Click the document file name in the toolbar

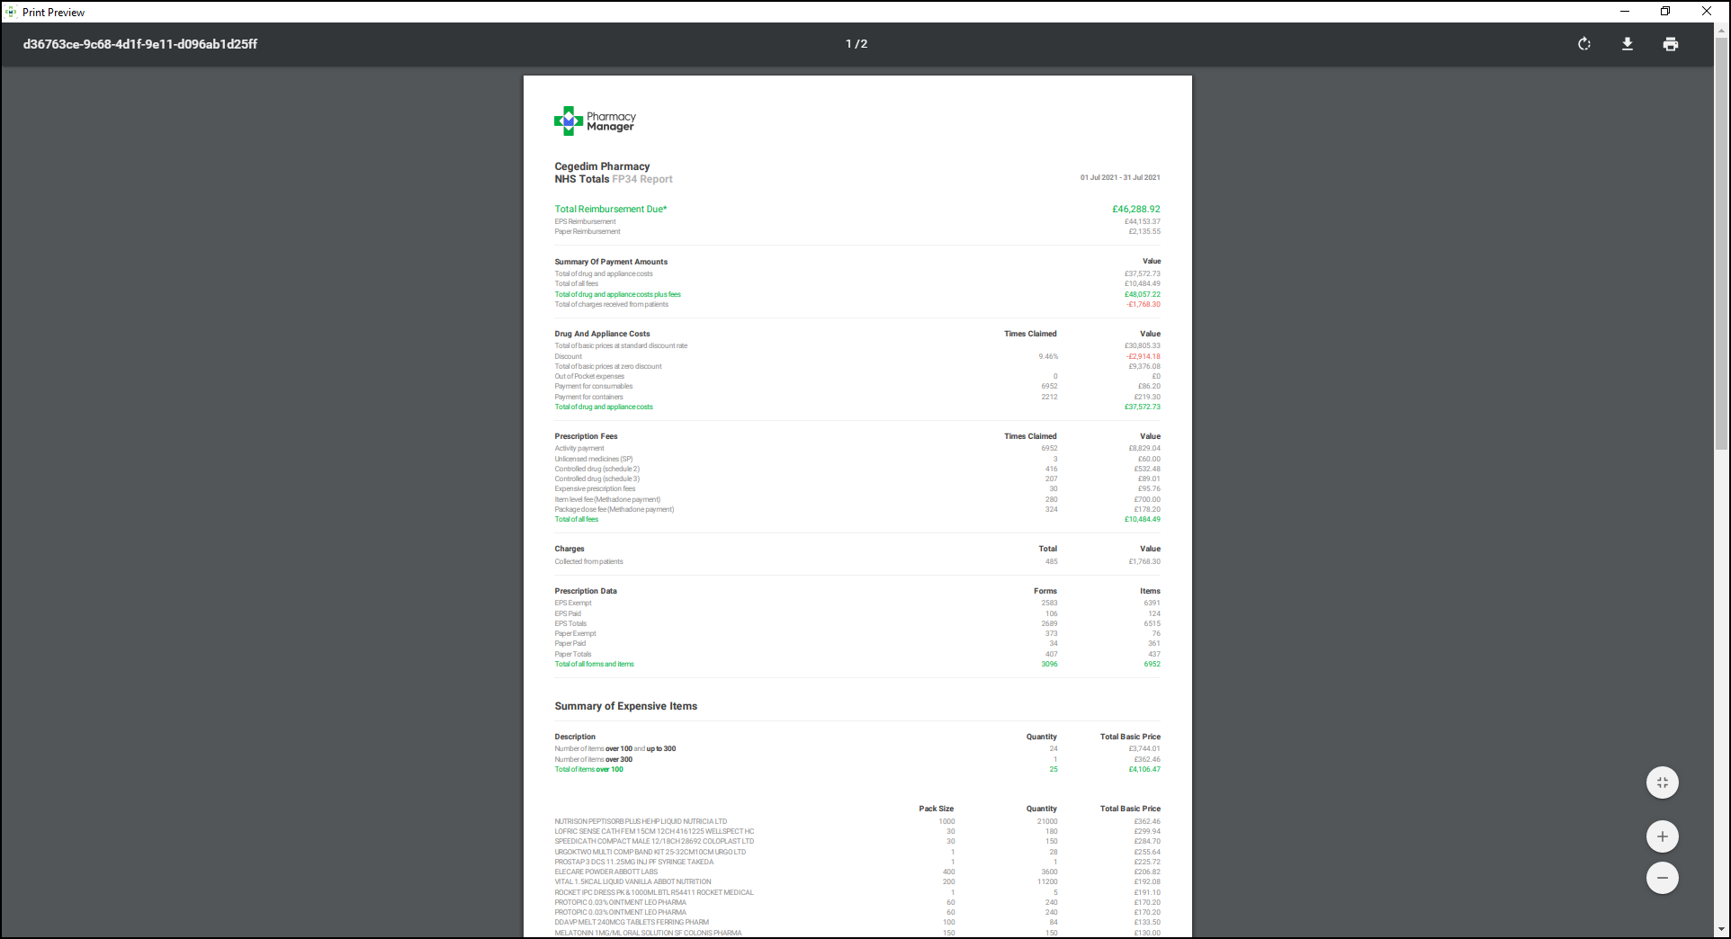pyautogui.click(x=140, y=44)
